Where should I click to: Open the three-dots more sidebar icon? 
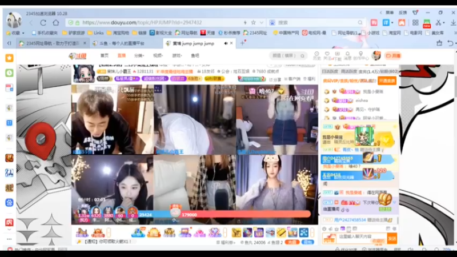9,239
